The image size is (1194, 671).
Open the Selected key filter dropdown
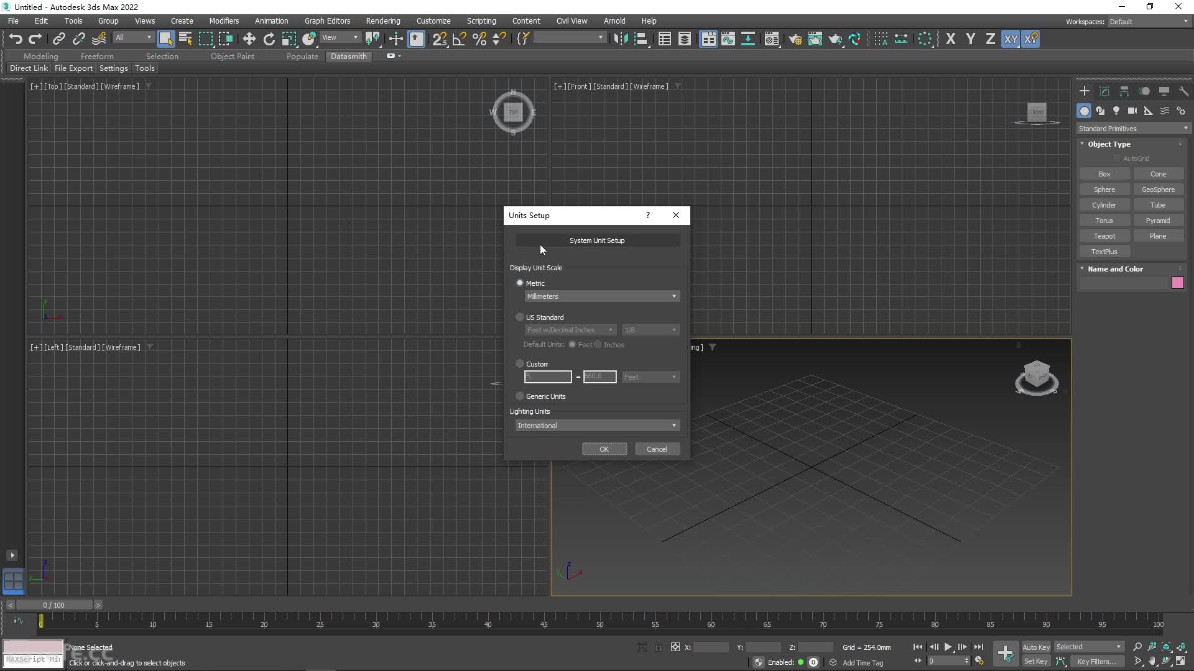[x=1088, y=647]
